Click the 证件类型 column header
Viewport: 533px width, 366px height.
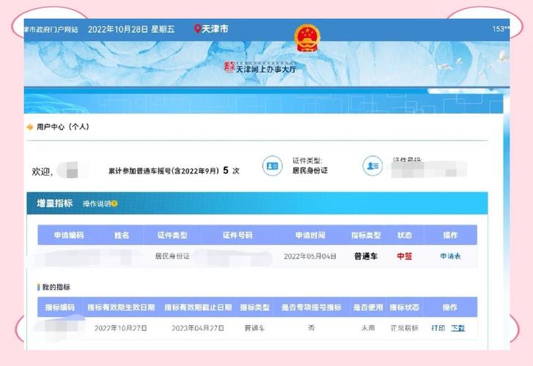[172, 235]
